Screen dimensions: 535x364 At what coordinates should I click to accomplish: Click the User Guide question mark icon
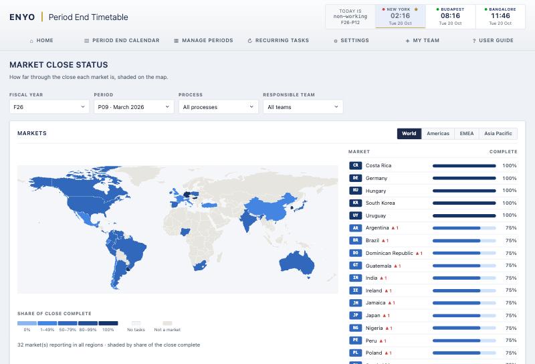474,41
